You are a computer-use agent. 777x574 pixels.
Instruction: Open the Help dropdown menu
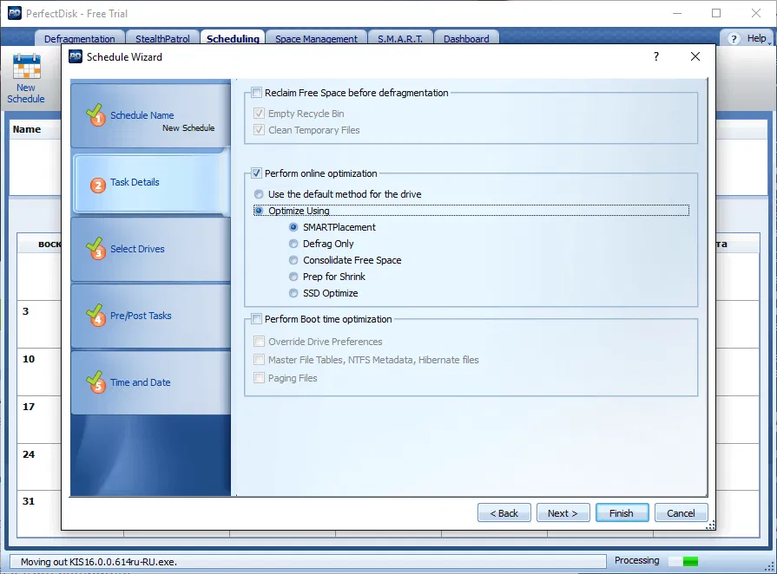click(747, 38)
